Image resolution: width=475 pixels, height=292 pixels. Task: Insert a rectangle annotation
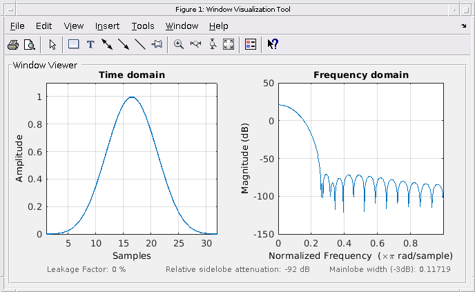point(74,44)
